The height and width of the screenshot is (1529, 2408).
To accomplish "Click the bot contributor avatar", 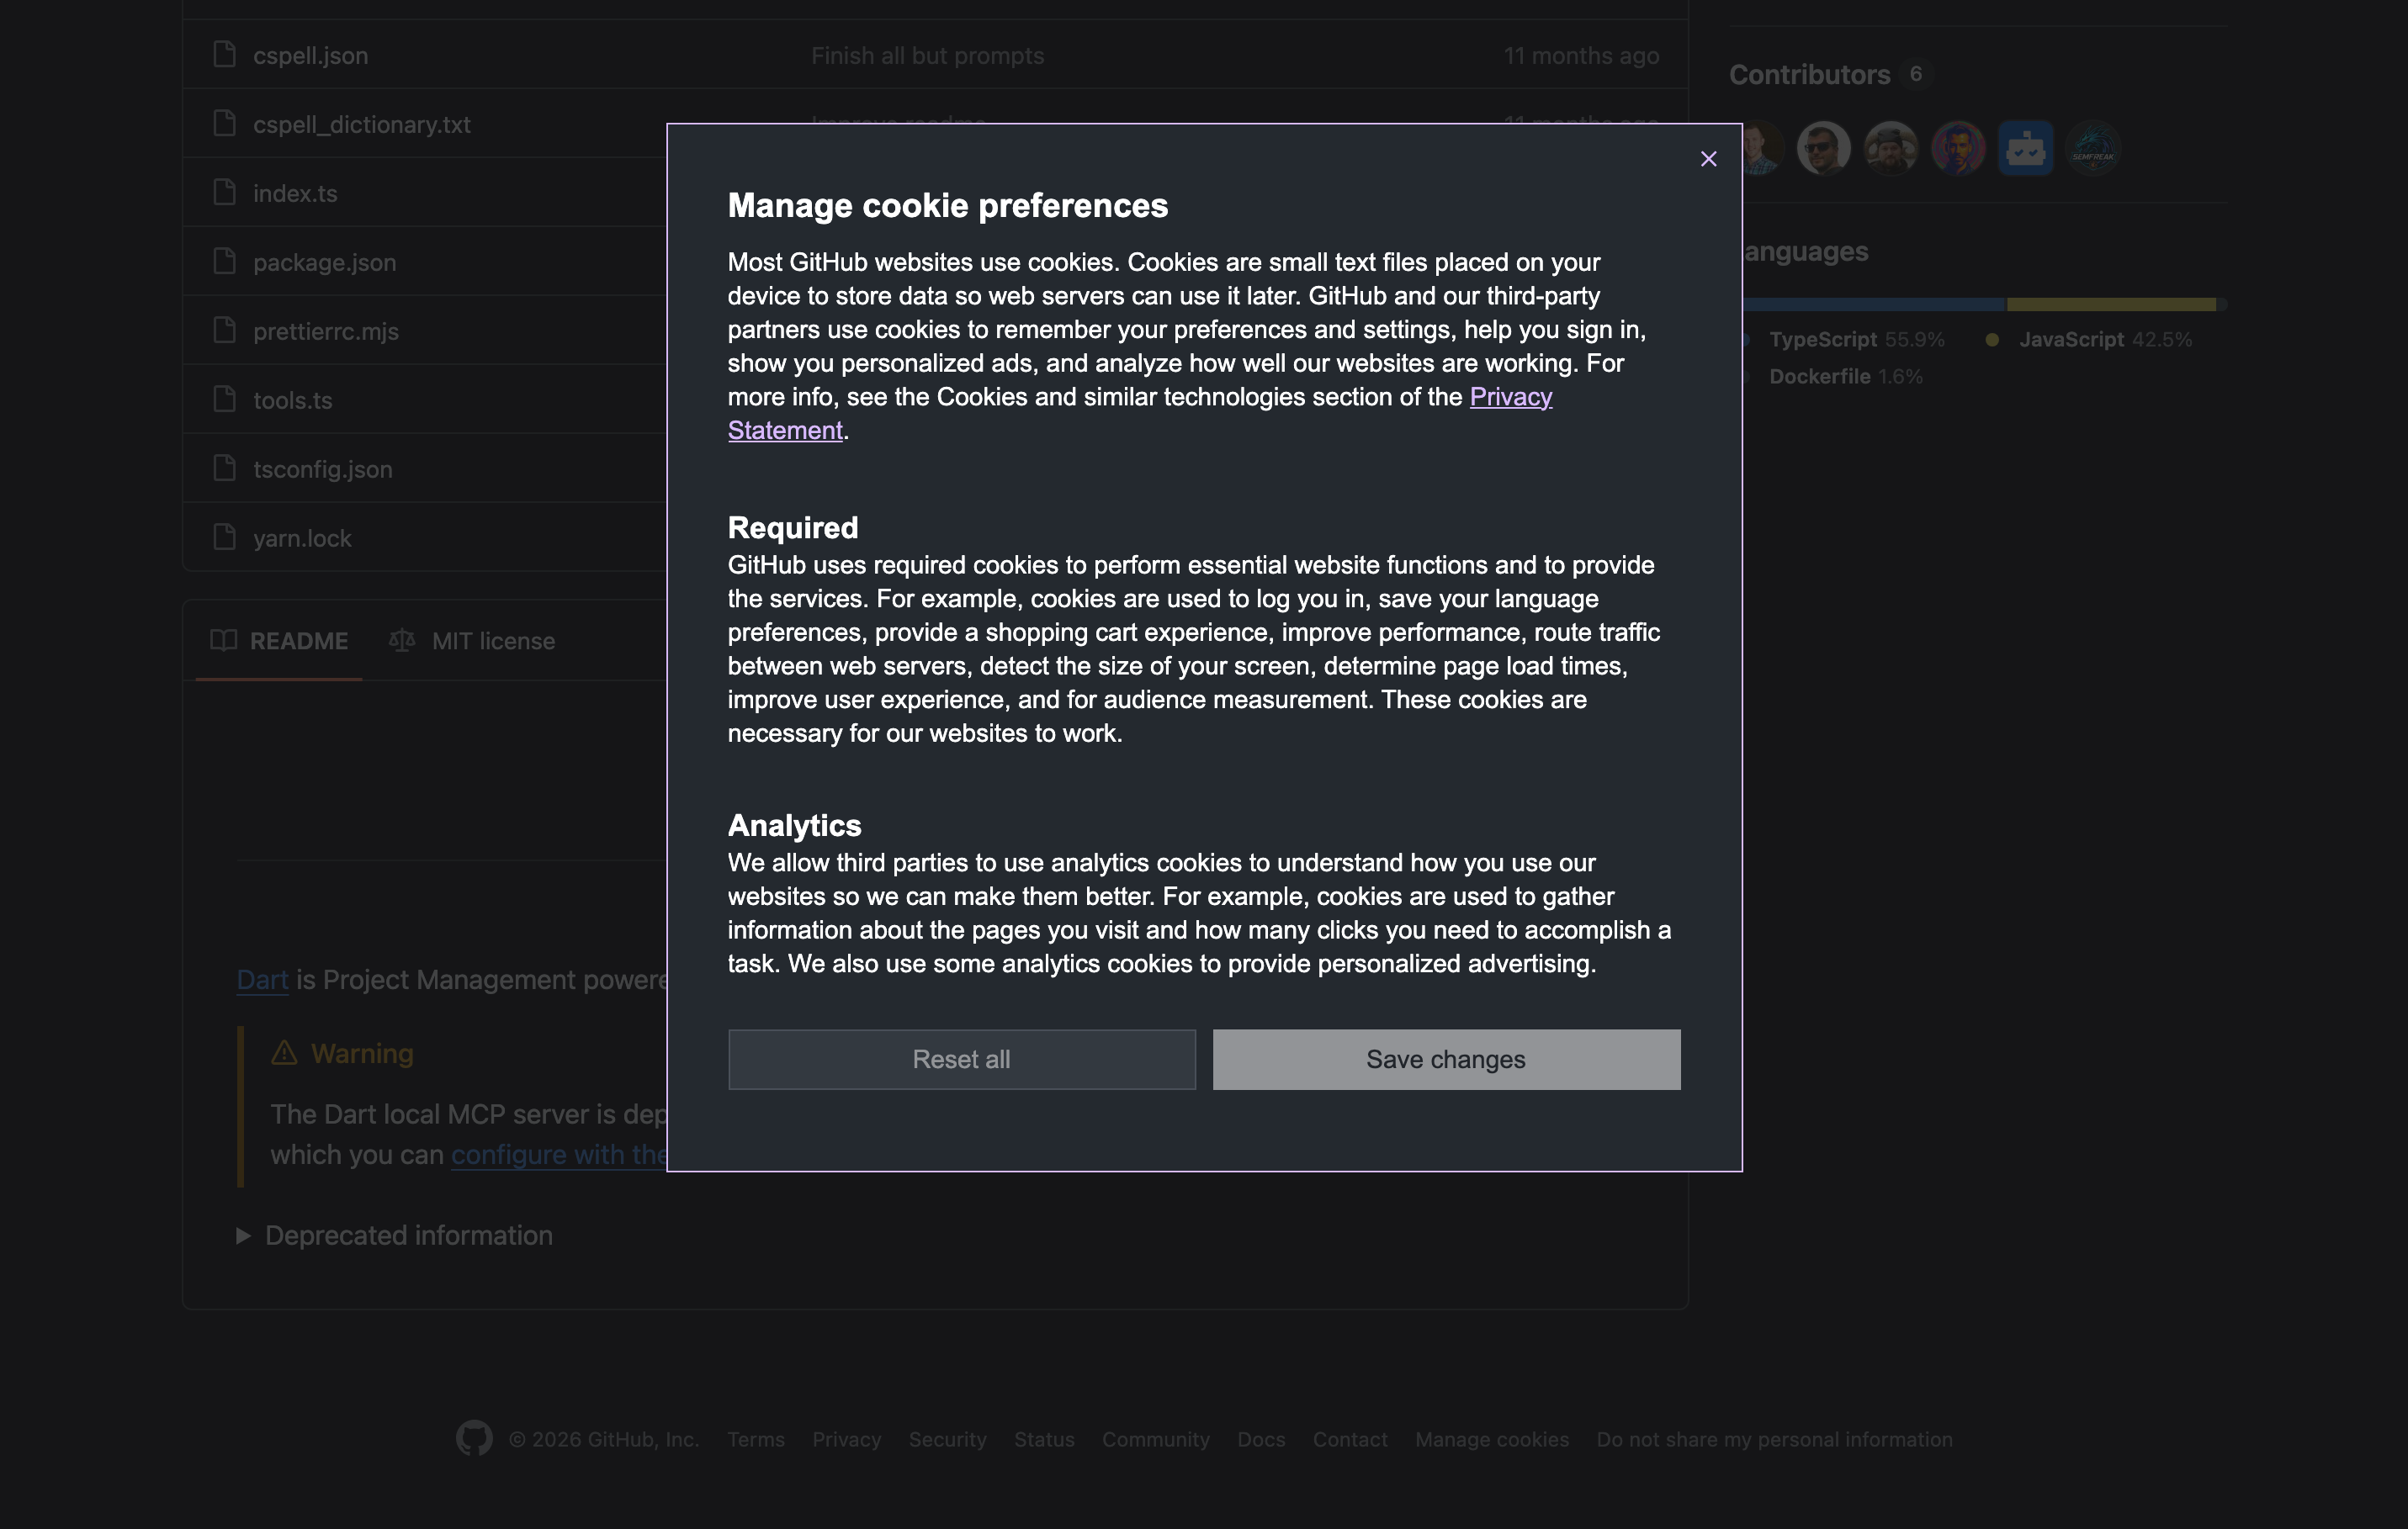I will (2025, 149).
